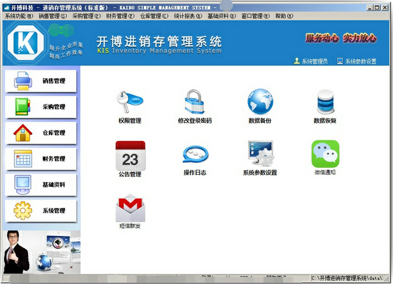Click the window title bar app icon

tap(7, 8)
